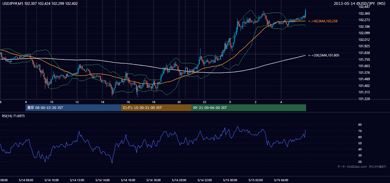Click price axis label 101.315
The width and height of the screenshot is (390, 183).
click(x=364, y=92)
